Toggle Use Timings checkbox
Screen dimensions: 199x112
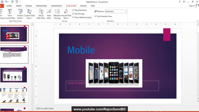click(x=73, y=14)
